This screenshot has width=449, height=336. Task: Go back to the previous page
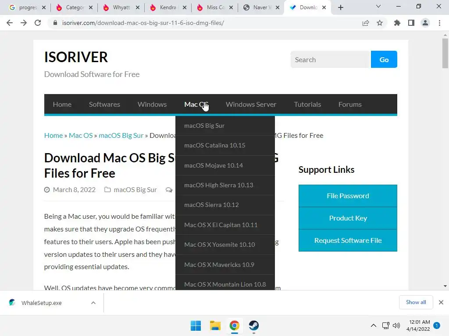(10, 23)
